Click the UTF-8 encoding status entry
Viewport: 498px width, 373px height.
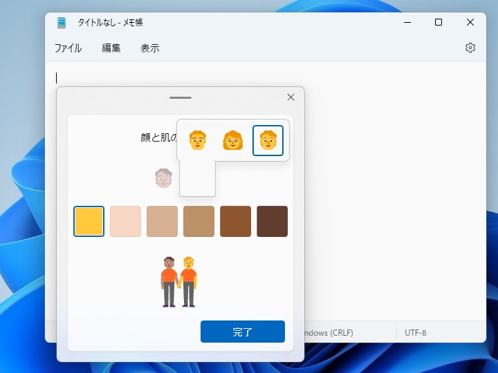click(416, 333)
